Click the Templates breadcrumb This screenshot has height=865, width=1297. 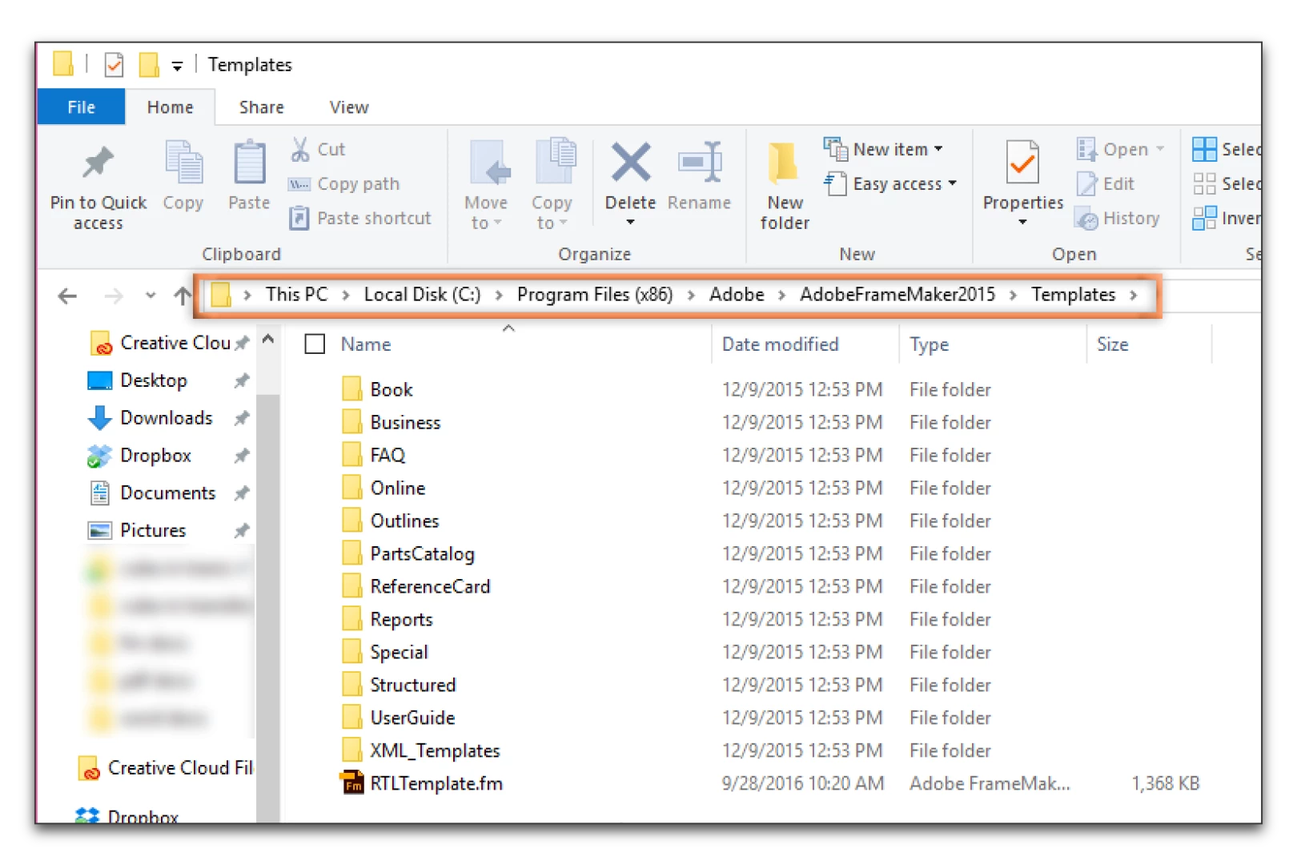(1073, 295)
